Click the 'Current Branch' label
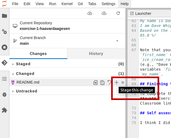Image resolution: width=171 pixels, height=138 pixels. pos(33,38)
